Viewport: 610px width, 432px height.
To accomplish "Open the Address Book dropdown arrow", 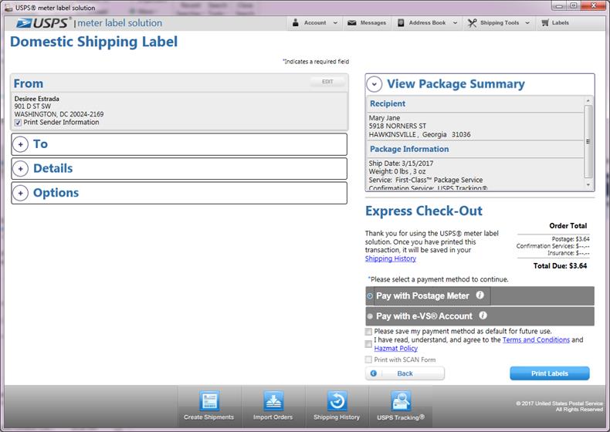I will coord(455,23).
